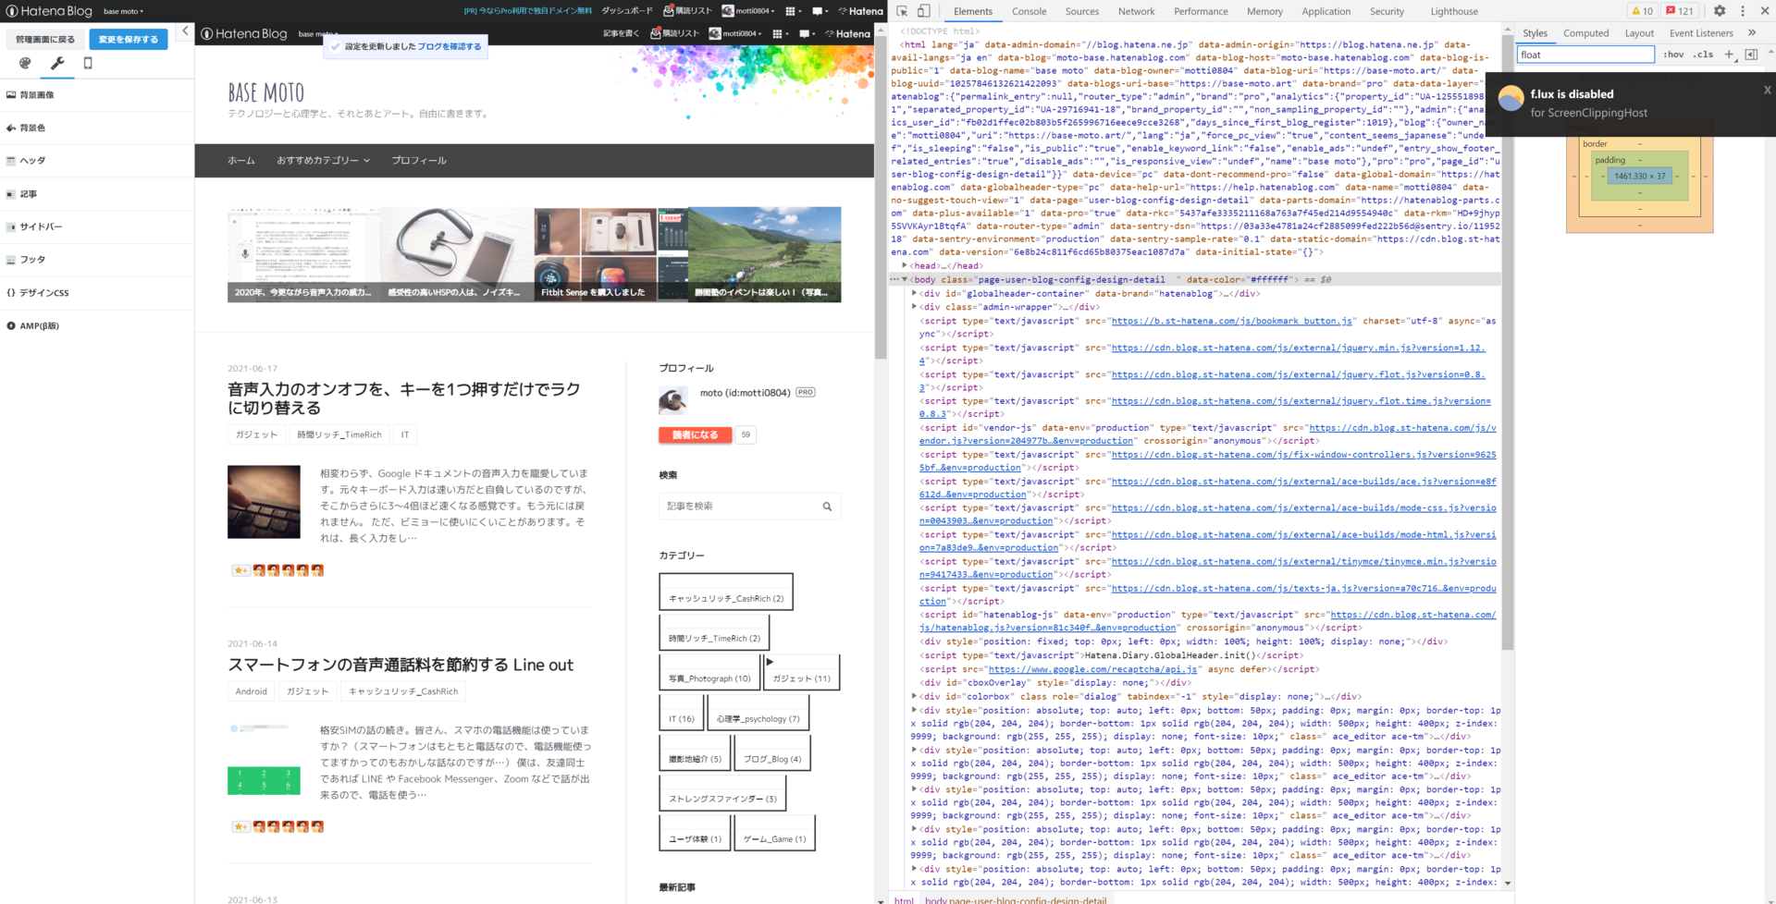The width and height of the screenshot is (1776, 904).
Task: Switch to the Console tab
Action: (x=1029, y=11)
